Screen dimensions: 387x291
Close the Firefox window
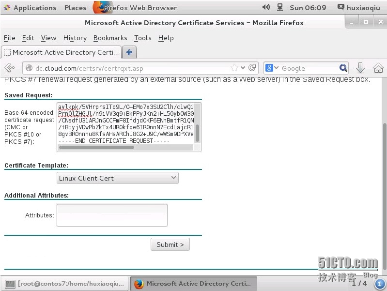(x=381, y=22)
